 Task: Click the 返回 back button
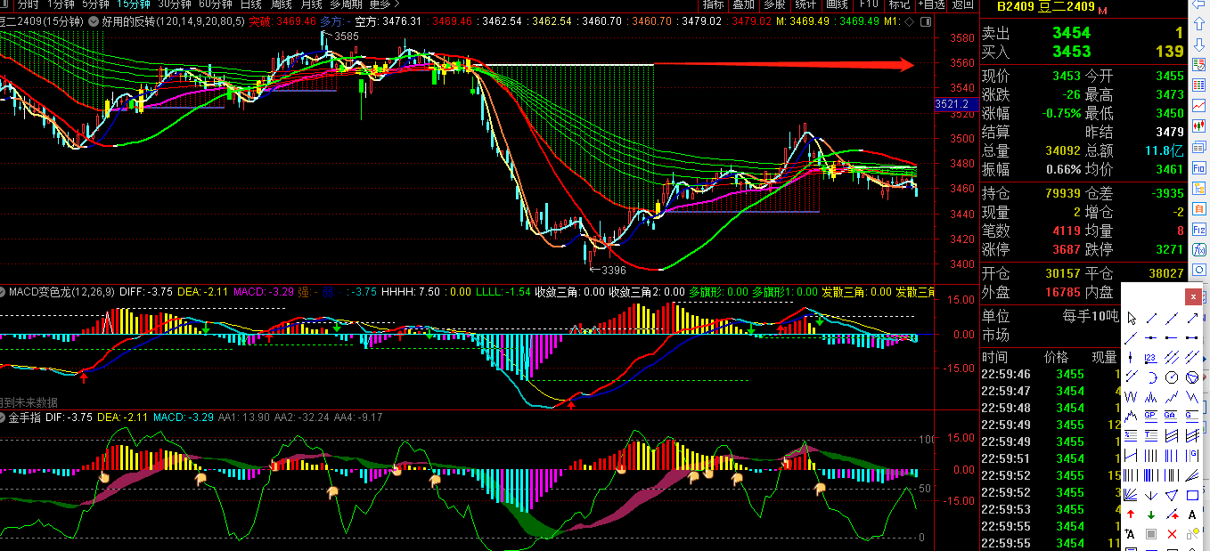point(963,4)
